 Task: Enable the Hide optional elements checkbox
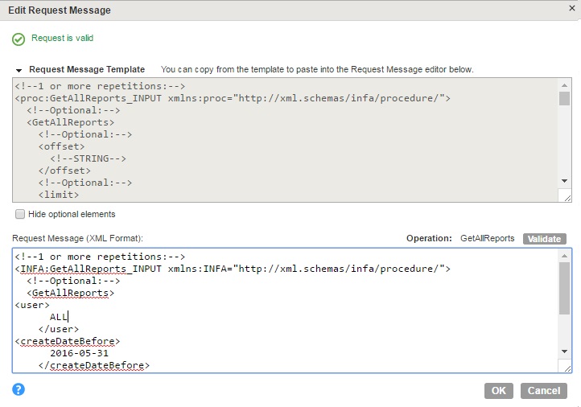pos(20,214)
